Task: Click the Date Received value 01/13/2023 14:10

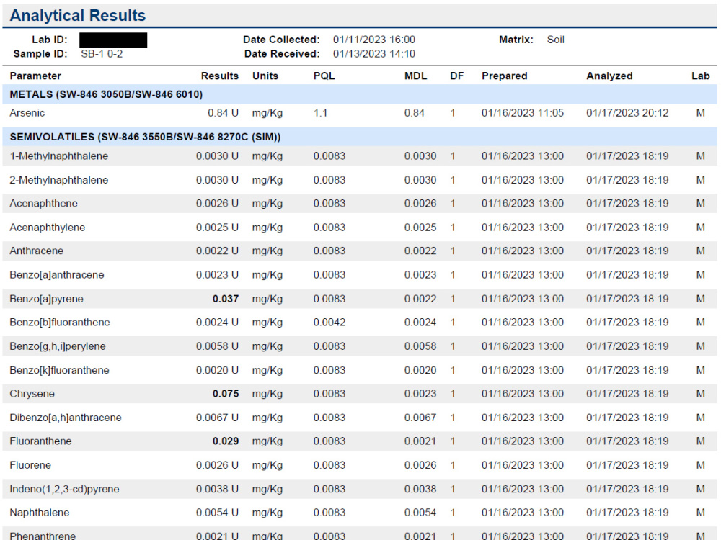Action: pyautogui.click(x=373, y=54)
